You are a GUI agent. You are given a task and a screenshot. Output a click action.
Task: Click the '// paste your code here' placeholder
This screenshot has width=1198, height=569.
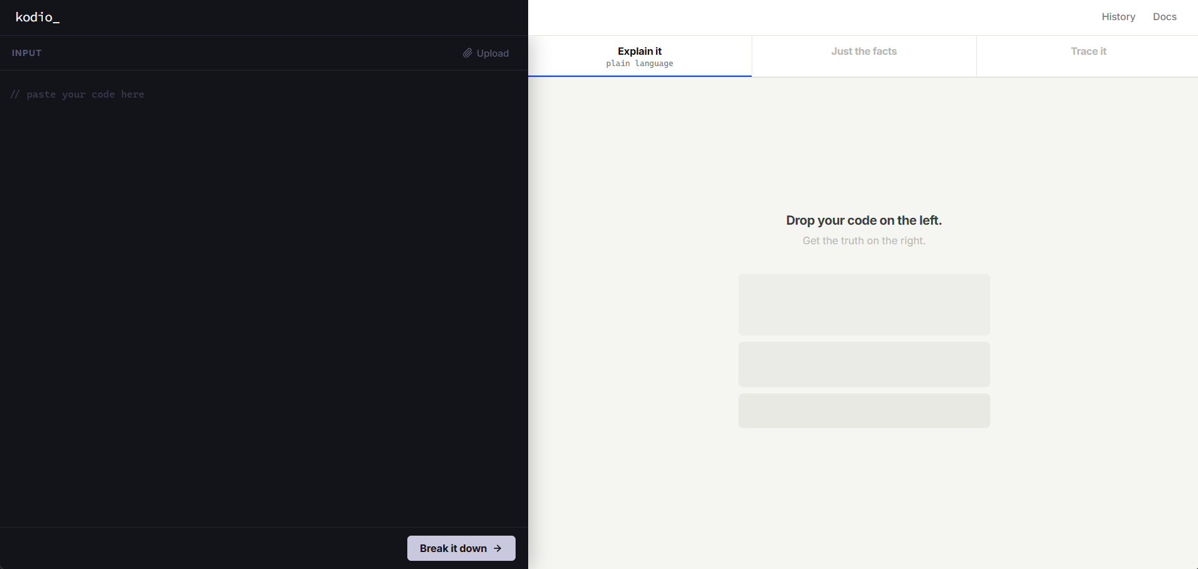click(x=77, y=94)
